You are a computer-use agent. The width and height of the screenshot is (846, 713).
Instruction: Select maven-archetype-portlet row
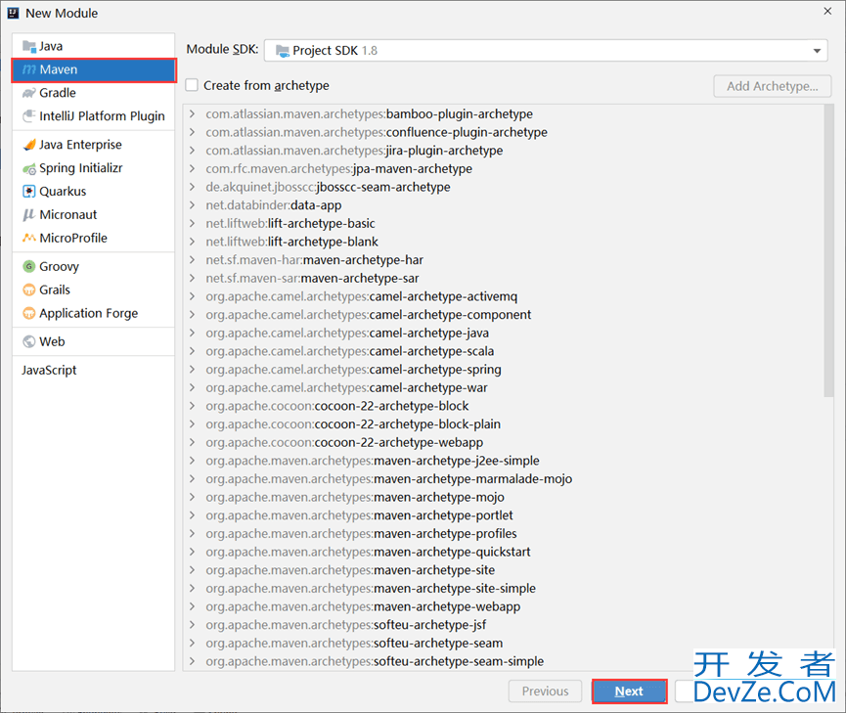click(505, 515)
